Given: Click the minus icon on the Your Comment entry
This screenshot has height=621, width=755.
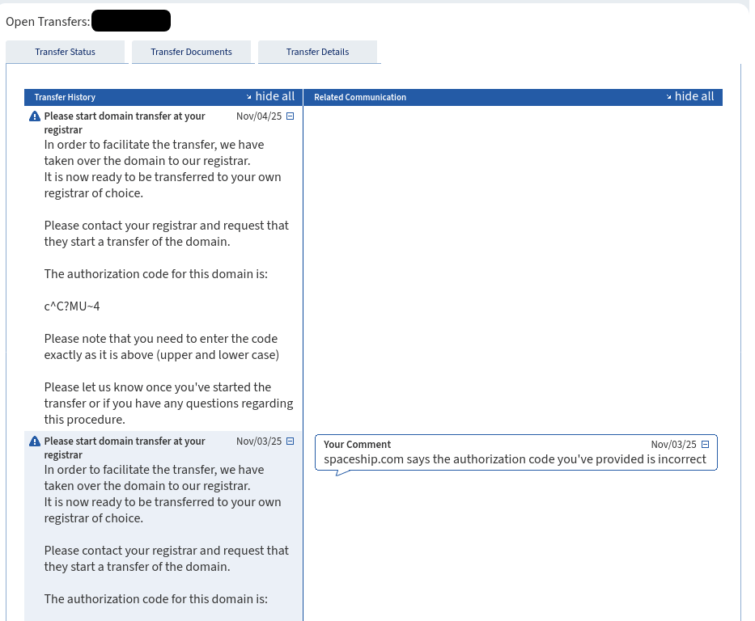Looking at the screenshot, I should (x=705, y=444).
